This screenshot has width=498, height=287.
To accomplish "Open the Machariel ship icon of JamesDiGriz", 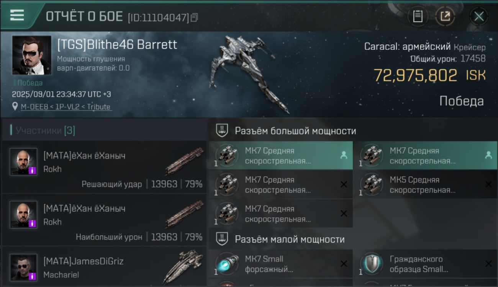I will [183, 266].
